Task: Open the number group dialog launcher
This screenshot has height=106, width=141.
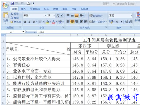Action: click(x=131, y=27)
